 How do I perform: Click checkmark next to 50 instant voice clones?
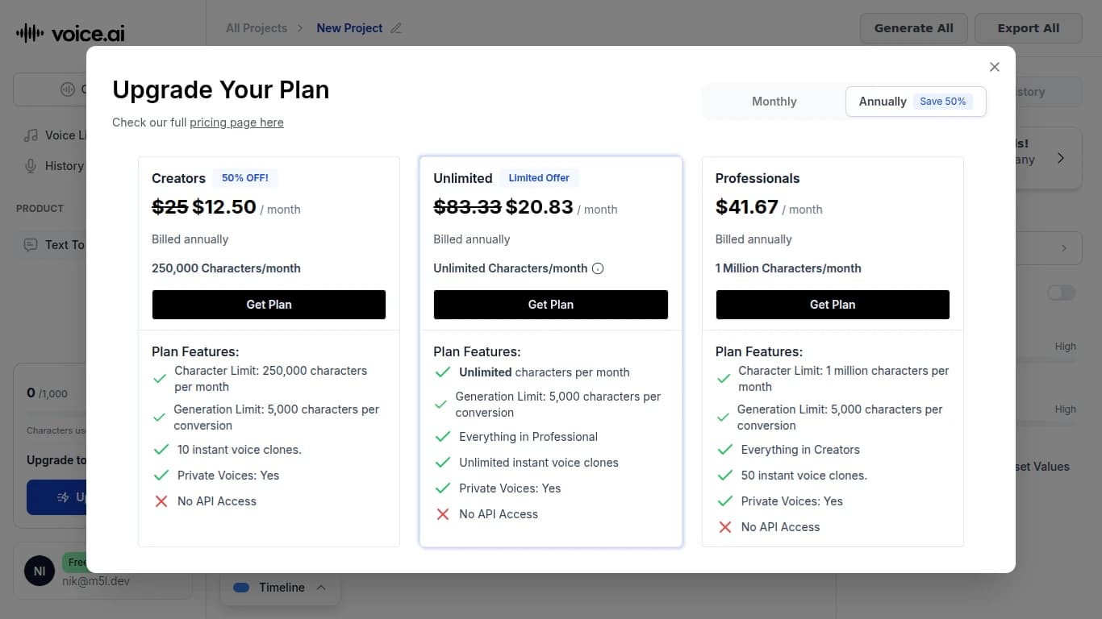724,476
